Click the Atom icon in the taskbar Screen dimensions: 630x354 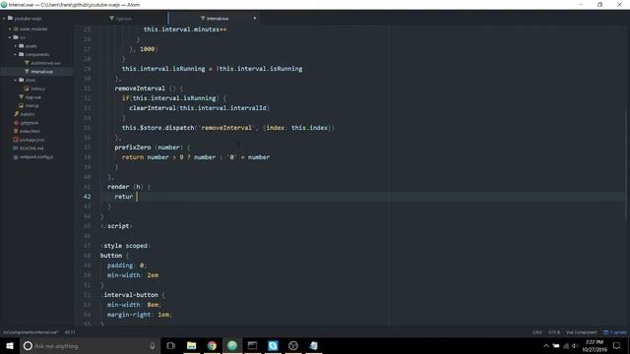click(232, 345)
